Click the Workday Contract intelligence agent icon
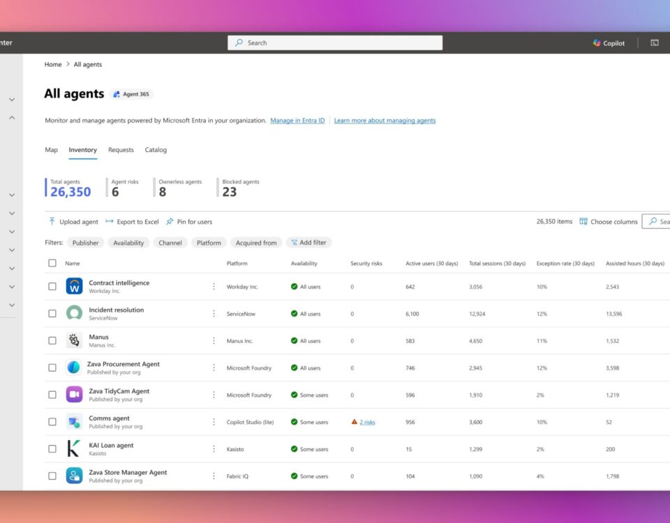Image resolution: width=670 pixels, height=523 pixels. click(x=74, y=287)
